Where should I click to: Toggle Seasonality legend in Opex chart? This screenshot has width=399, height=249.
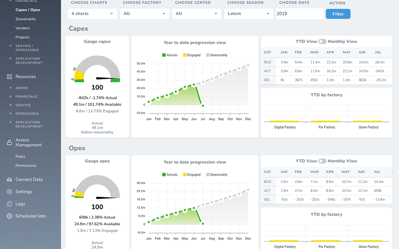click(216, 175)
